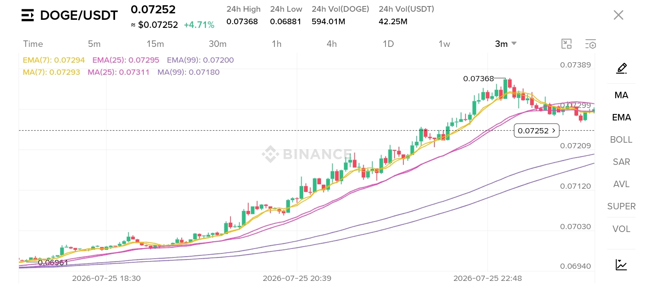Viewport: 646px width, 291px height.
Task: Switch to the 30m interval
Action: [218, 44]
